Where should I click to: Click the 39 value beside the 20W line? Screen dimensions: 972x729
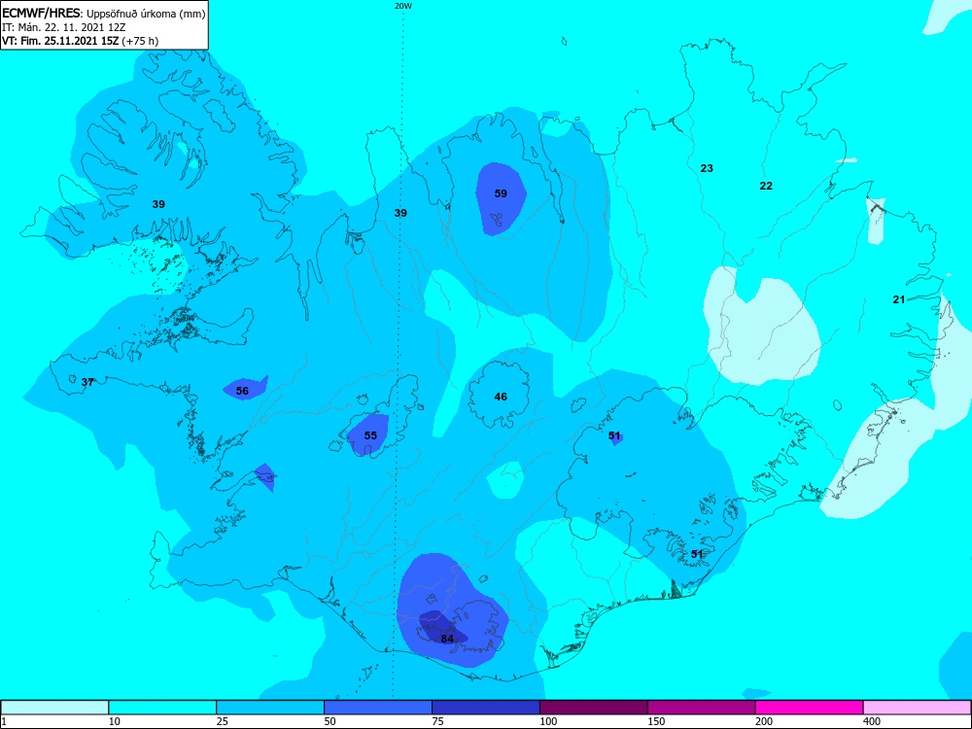[x=400, y=213]
